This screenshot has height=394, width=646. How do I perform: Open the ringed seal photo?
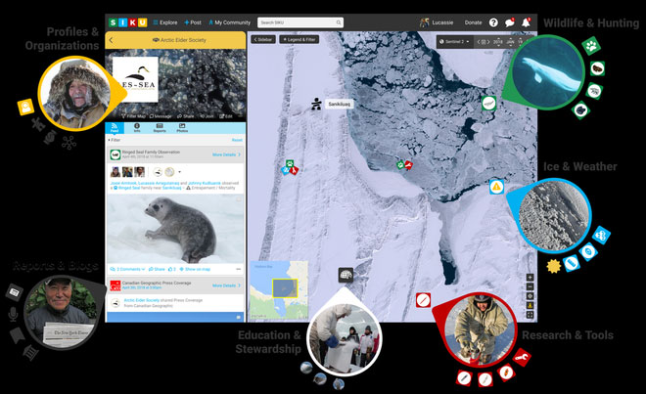click(175, 229)
